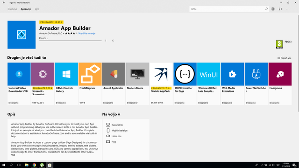
Task: Open JSON Formatter for Edge tile
Action: click(185, 84)
